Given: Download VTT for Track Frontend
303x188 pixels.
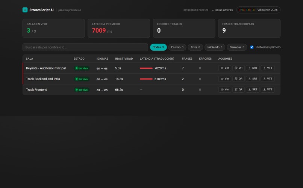Looking at the screenshot, I should [x=268, y=90].
